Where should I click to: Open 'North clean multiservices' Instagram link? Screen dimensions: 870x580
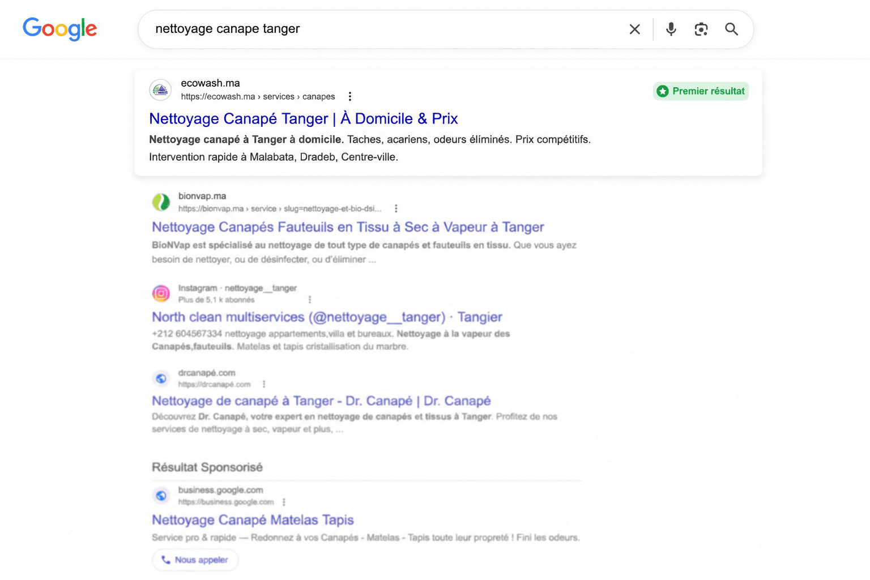click(327, 317)
